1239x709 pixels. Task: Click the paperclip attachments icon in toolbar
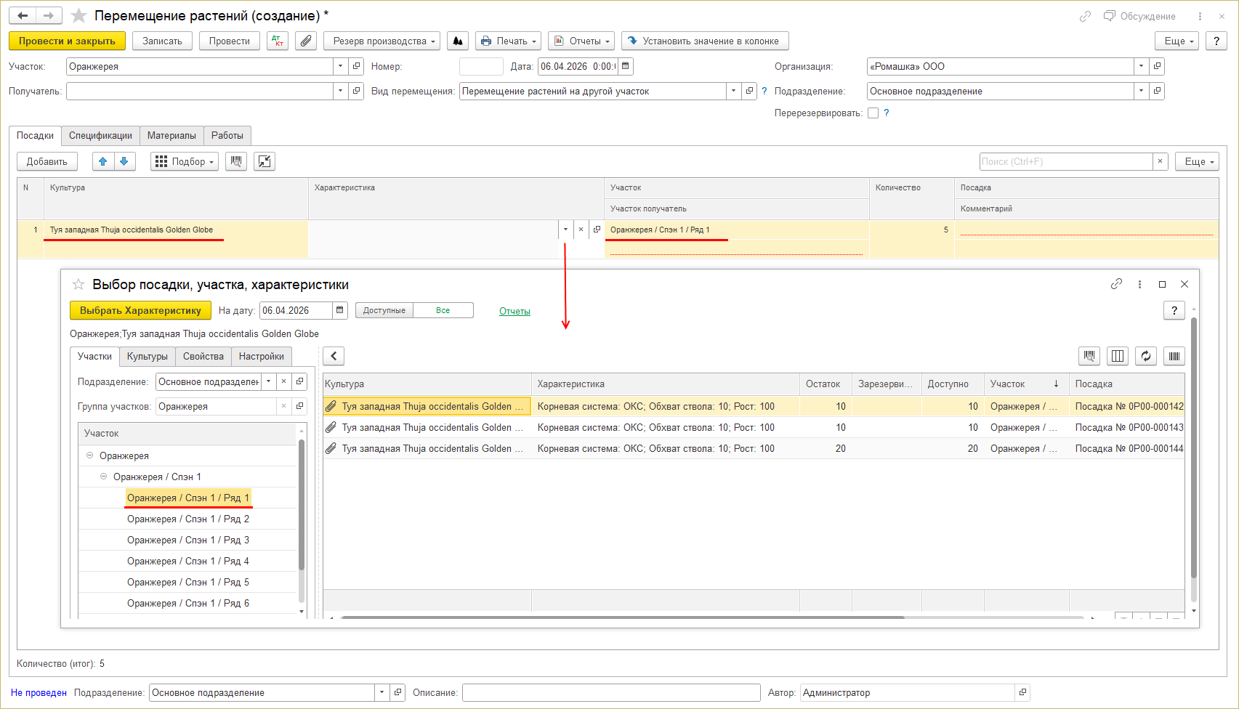pyautogui.click(x=306, y=41)
